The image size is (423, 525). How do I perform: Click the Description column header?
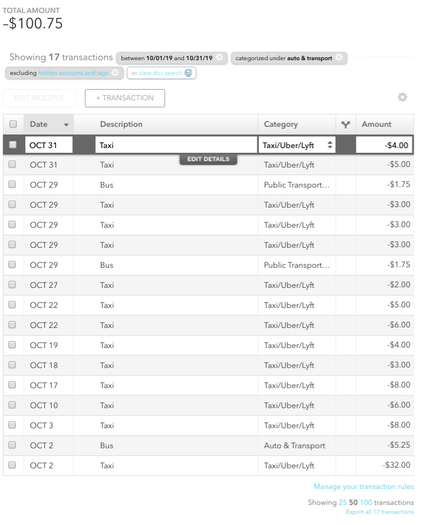(x=121, y=124)
